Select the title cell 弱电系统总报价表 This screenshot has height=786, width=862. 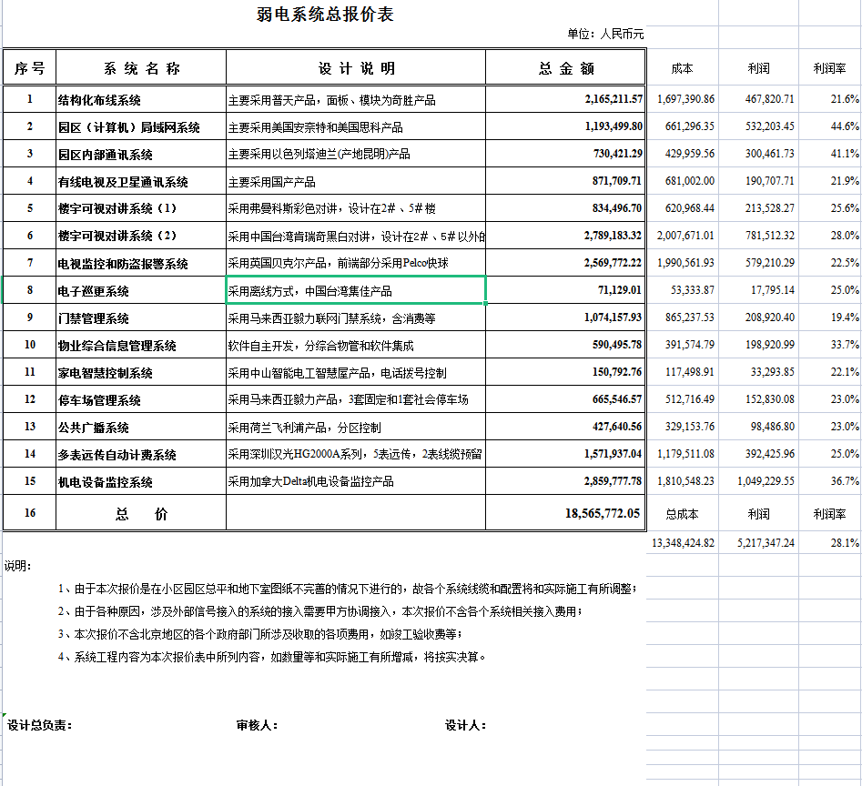(x=324, y=15)
